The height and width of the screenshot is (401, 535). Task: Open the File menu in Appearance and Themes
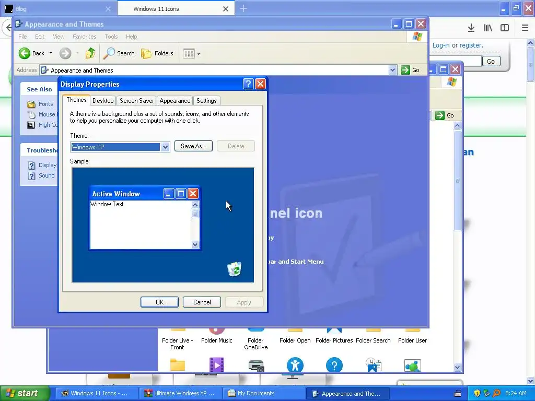(22, 37)
